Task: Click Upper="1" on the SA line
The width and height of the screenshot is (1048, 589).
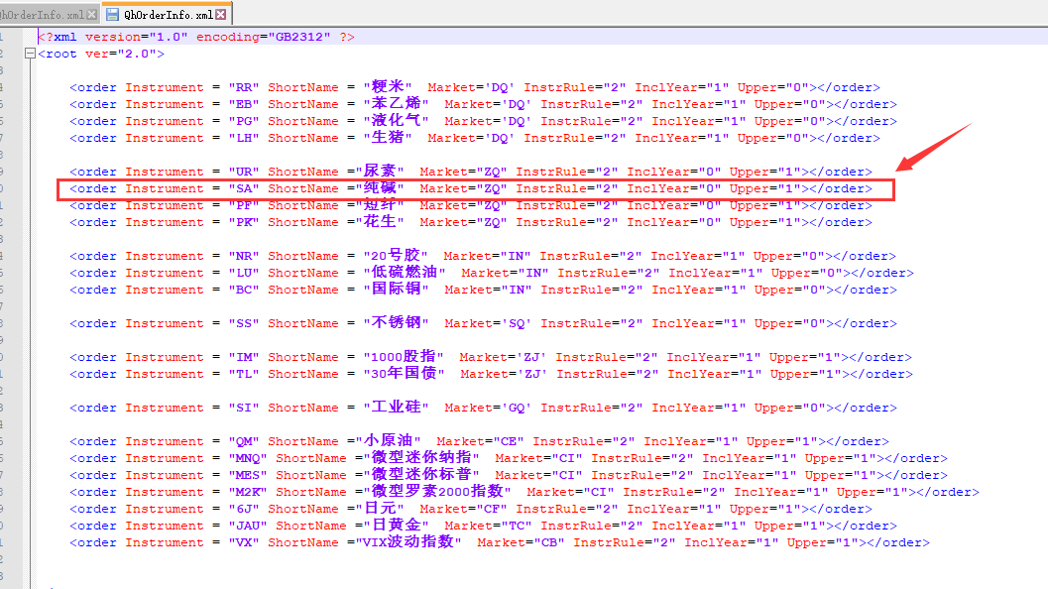Action: [x=764, y=188]
